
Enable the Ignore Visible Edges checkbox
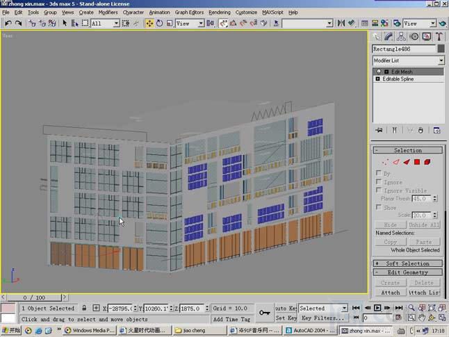379,190
